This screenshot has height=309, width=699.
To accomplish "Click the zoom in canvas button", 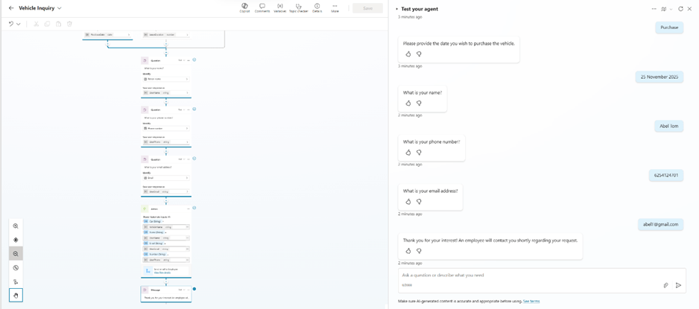I will click(x=16, y=226).
